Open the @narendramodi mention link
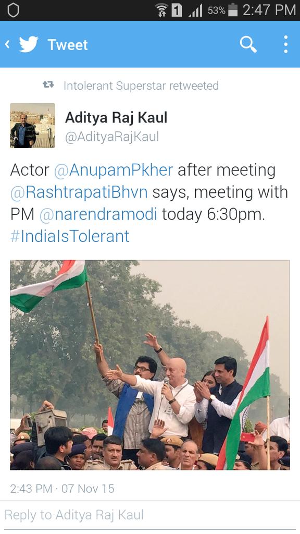 [x=98, y=214]
